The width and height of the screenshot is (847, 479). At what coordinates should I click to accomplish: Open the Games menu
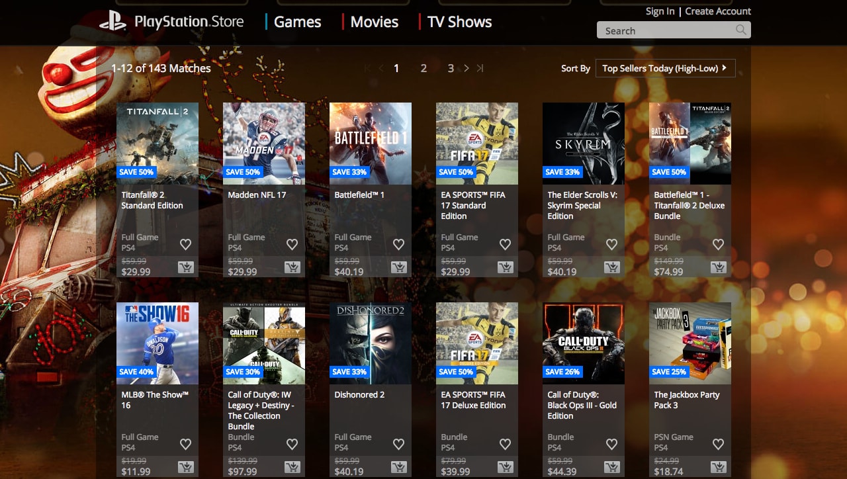point(297,22)
